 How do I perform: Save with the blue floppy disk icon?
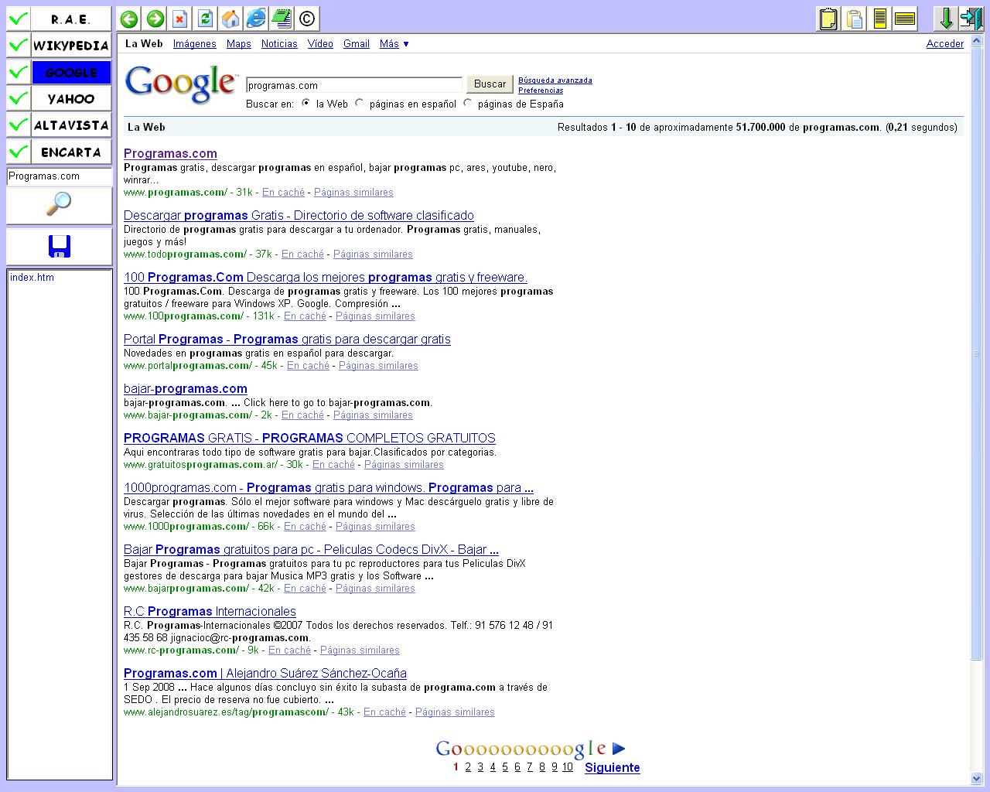(x=59, y=247)
